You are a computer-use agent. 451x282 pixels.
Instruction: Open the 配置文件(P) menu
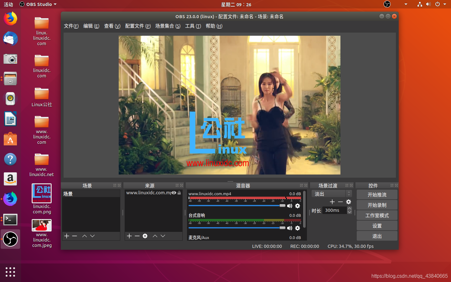(138, 26)
